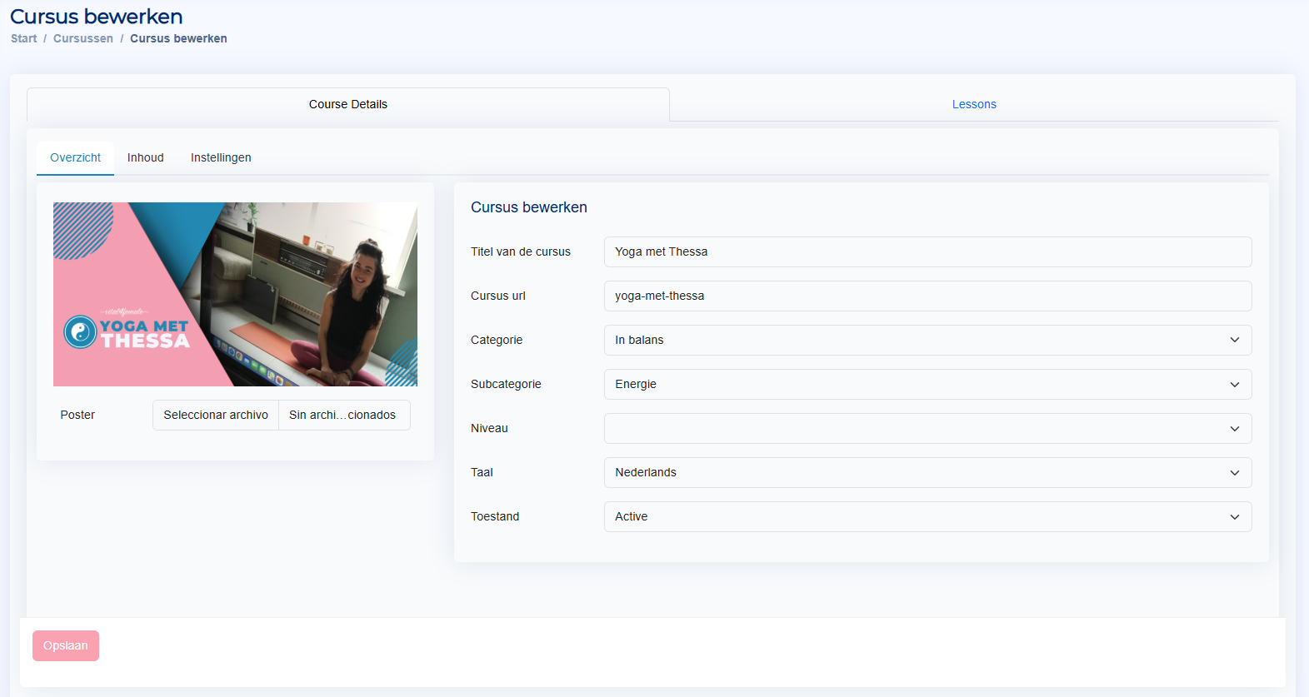1309x697 pixels.
Task: Click Seleccionar archivo to upload poster
Action: pyautogui.click(x=216, y=415)
